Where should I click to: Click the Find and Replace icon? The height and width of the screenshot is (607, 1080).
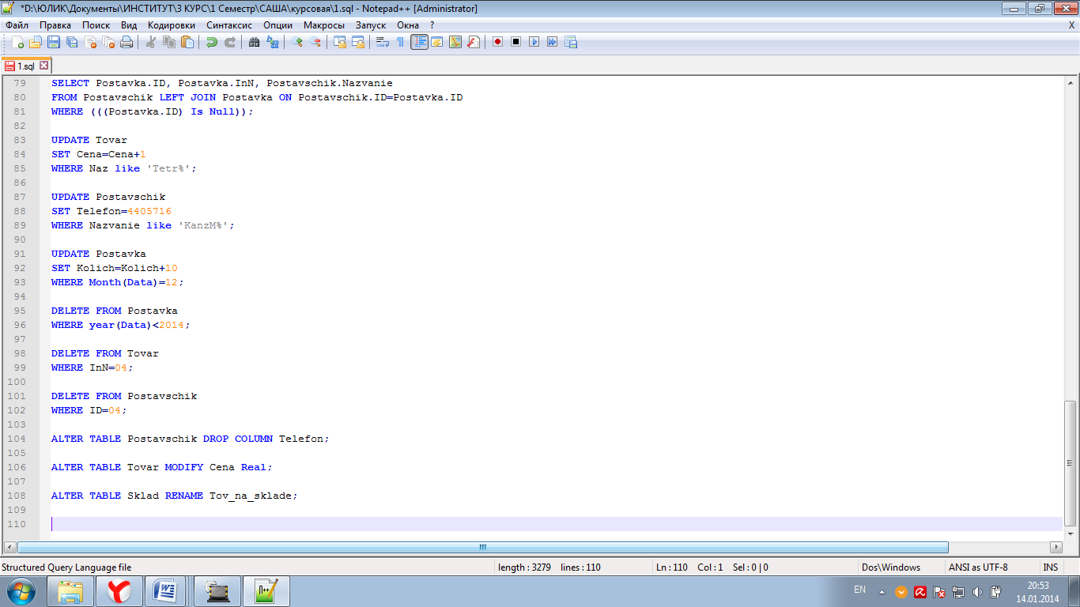[273, 42]
